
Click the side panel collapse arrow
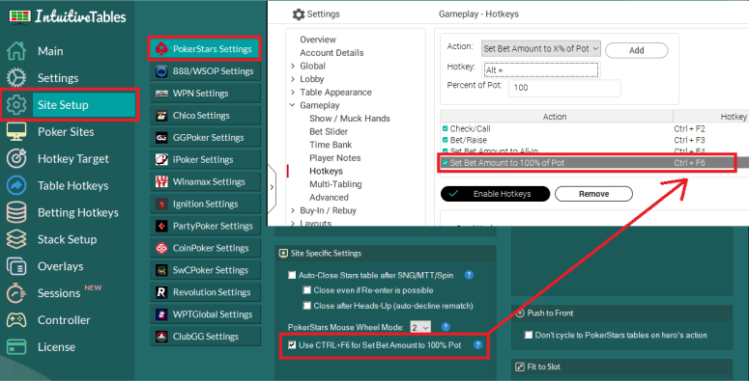click(272, 187)
